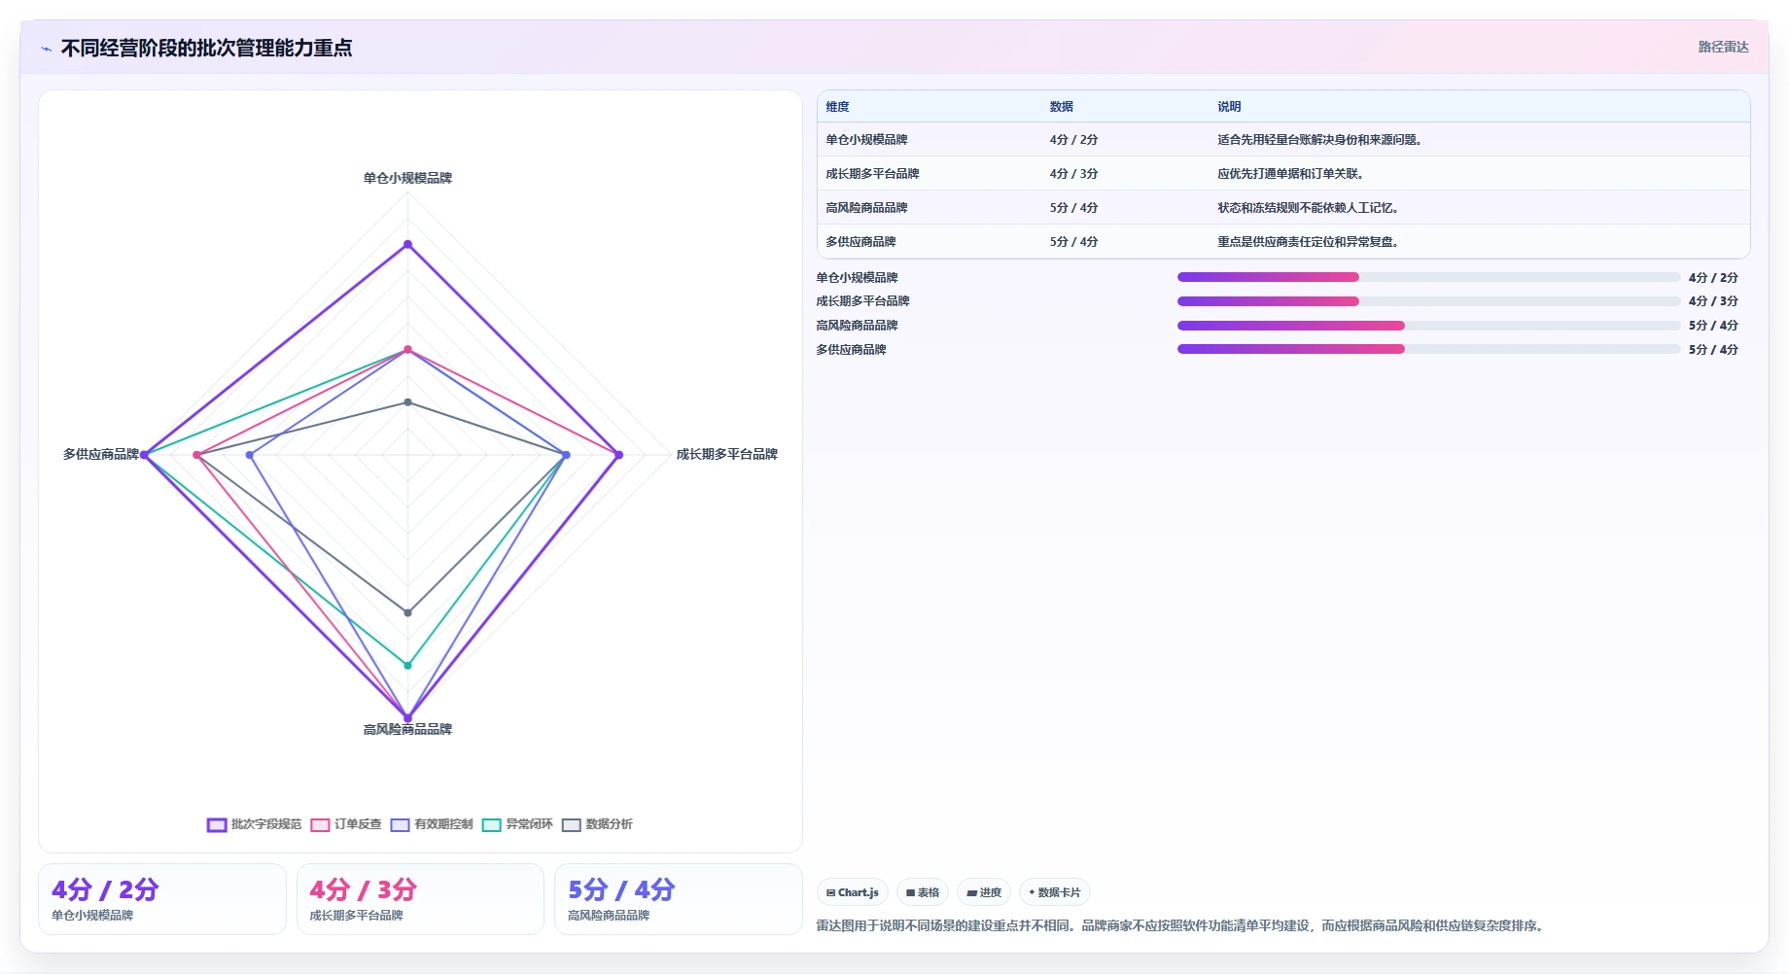Image resolution: width=1789 pixels, height=974 pixels.
Task: Toggle the 有效期控制 legend item
Action: tap(432, 824)
